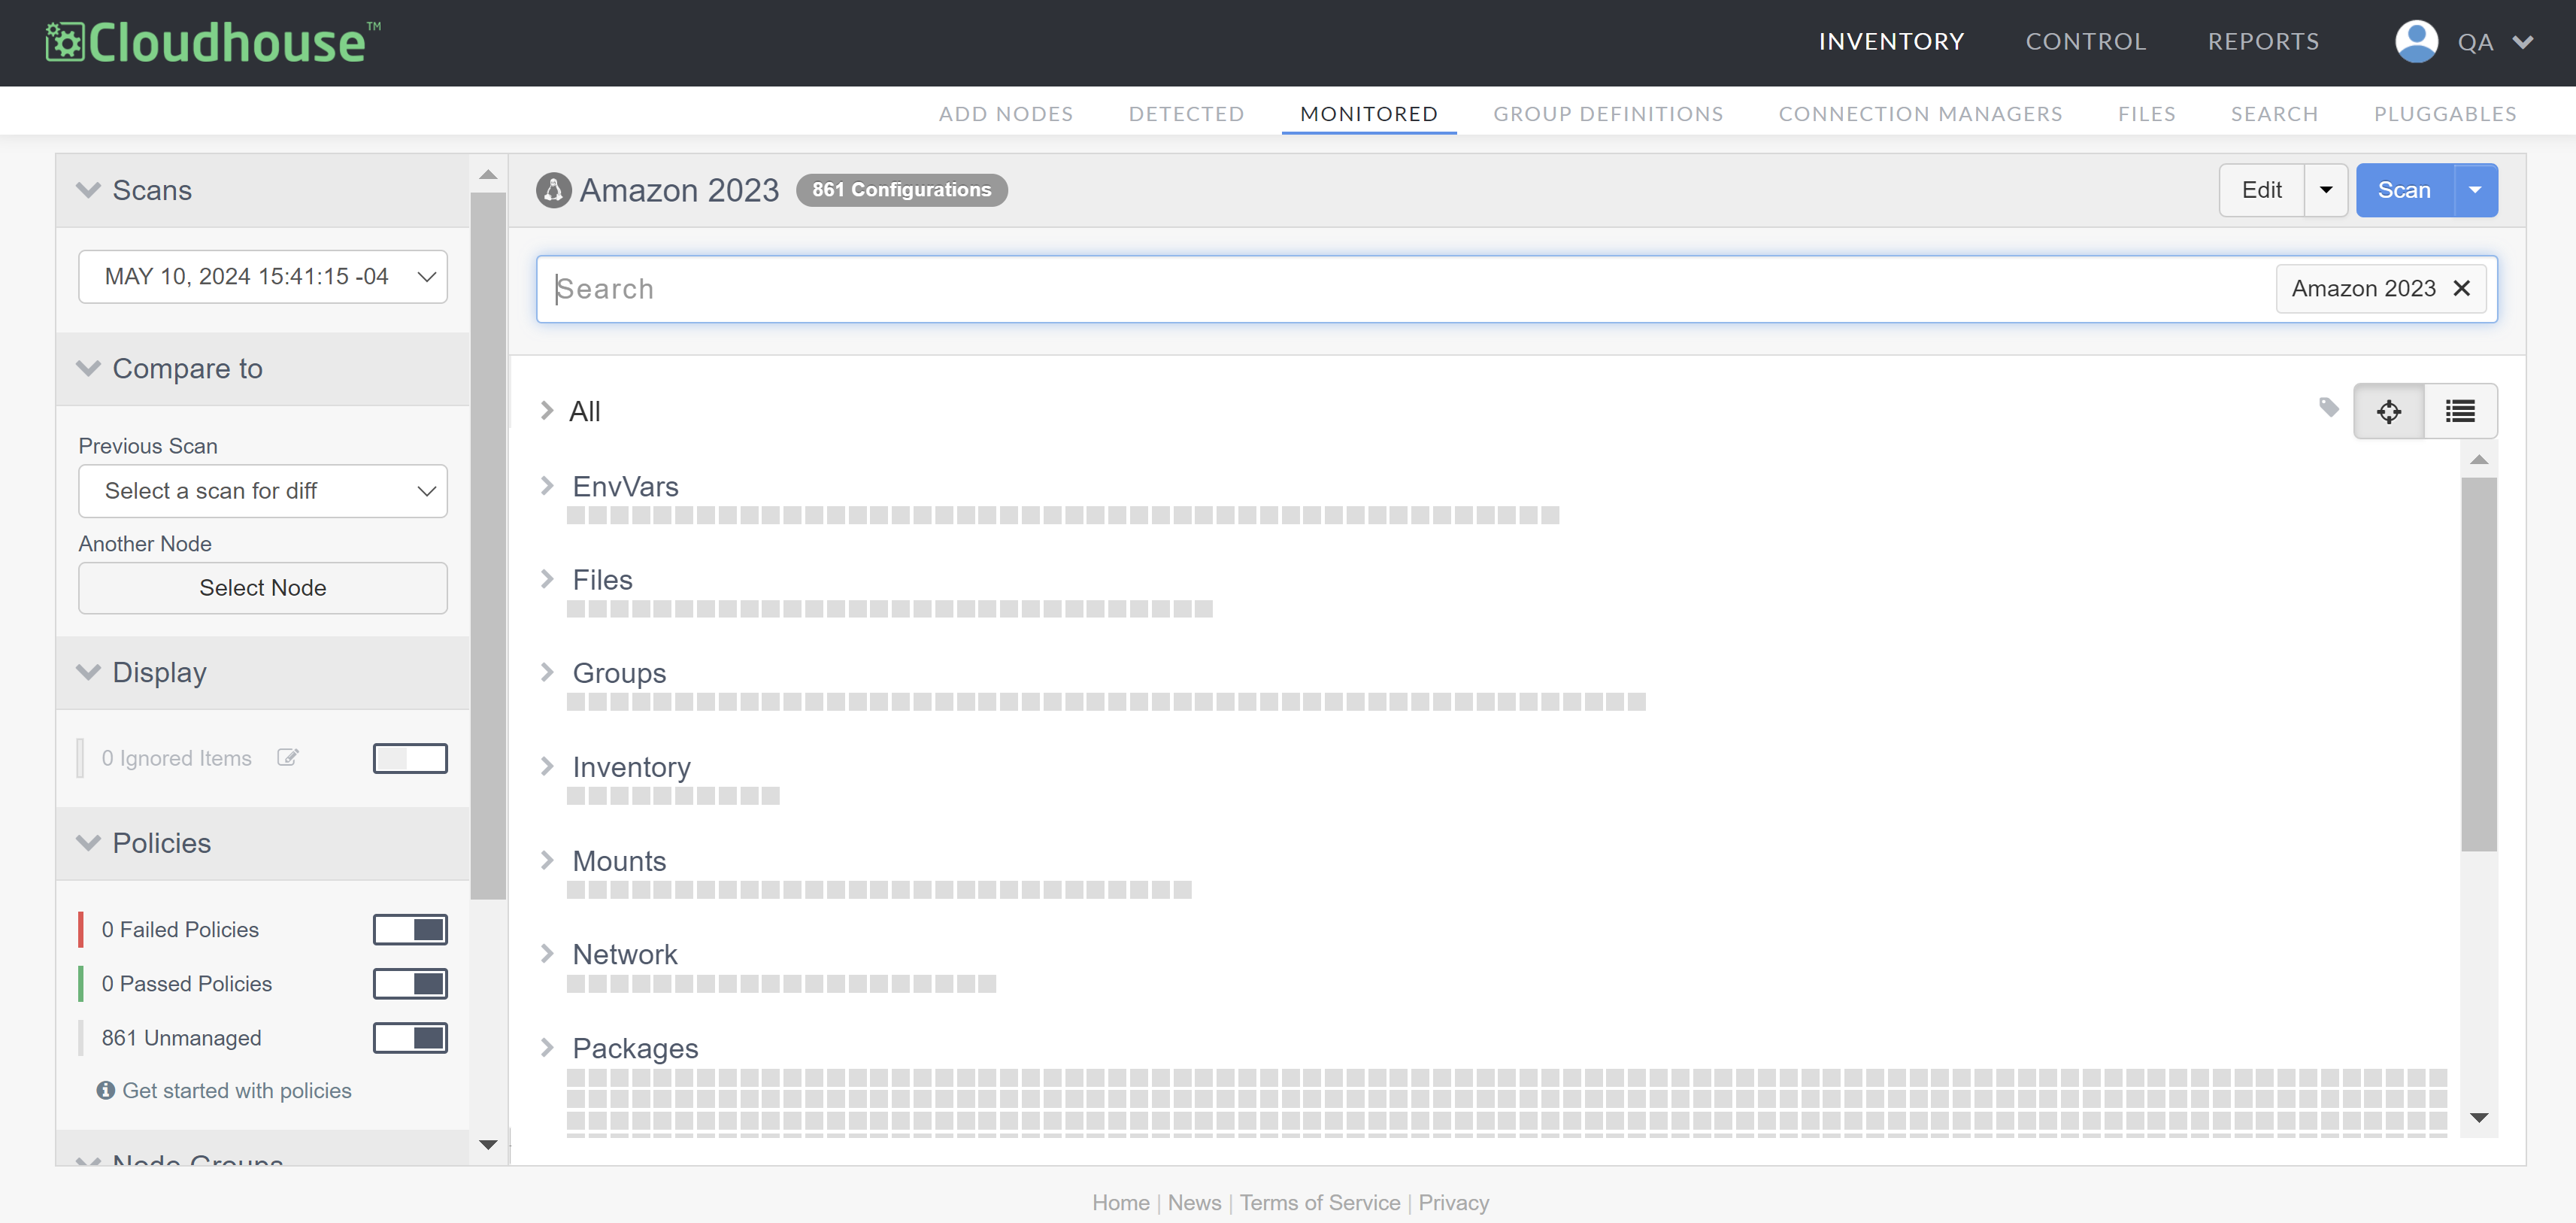Switch to the crosshair tile view

[x=2389, y=411]
